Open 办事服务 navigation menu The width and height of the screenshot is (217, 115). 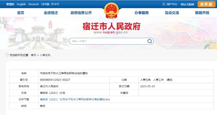[x=142, y=13]
